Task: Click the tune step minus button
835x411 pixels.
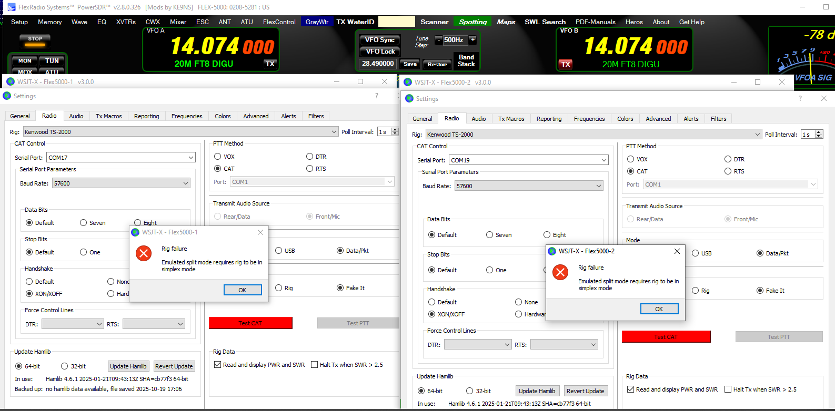Action: point(438,40)
